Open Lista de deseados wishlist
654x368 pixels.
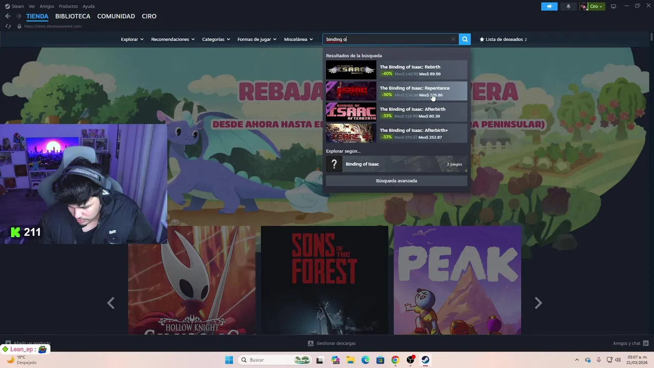(503, 39)
